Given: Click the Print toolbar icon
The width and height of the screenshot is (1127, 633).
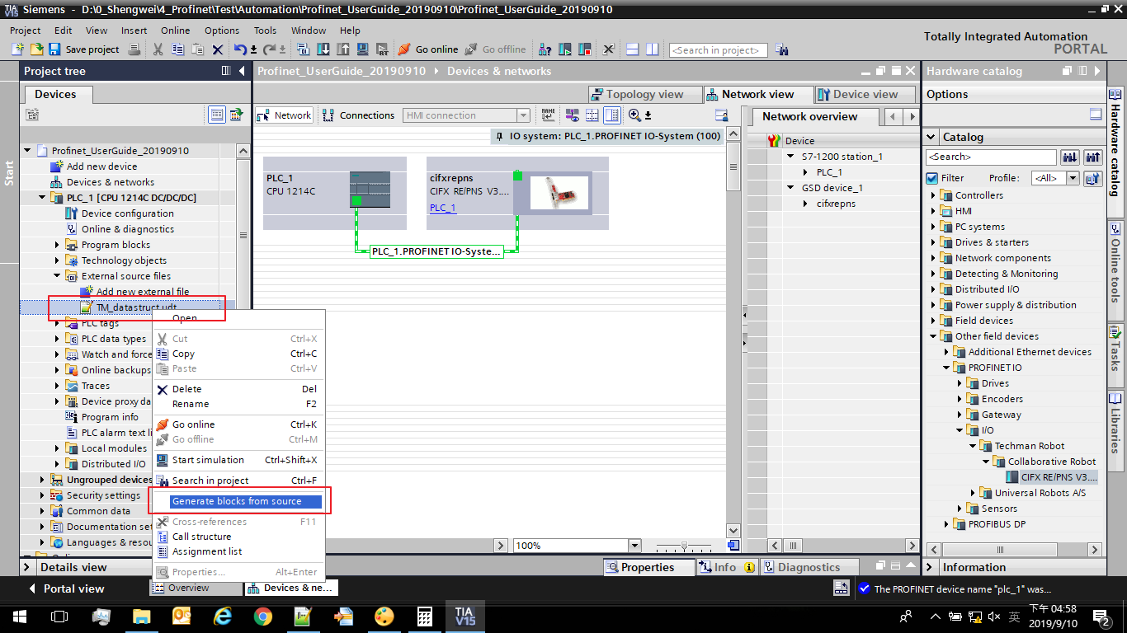Looking at the screenshot, I should click(135, 49).
